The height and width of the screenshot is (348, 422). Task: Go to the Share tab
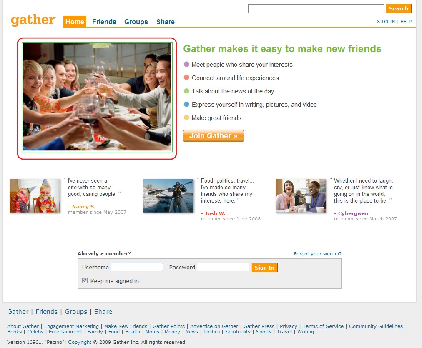coord(166,22)
